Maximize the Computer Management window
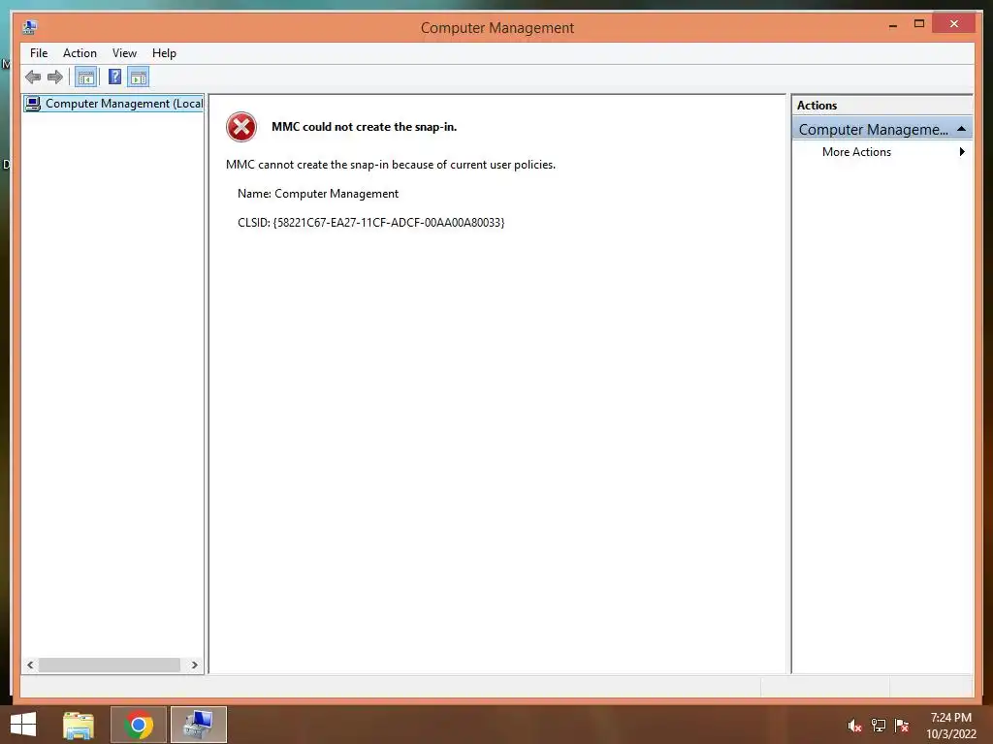The width and height of the screenshot is (993, 744). 919,24
